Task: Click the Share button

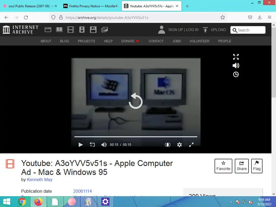Action: click(x=242, y=166)
